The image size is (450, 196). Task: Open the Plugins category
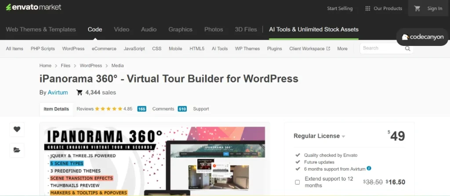click(274, 49)
